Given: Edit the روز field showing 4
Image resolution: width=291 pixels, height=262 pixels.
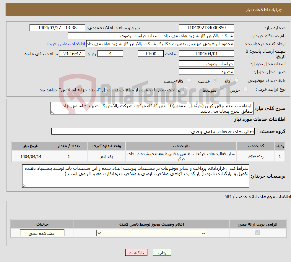Looking at the screenshot, I should [x=110, y=54].
